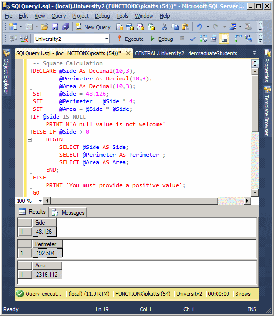Click the Execute button

131,39
